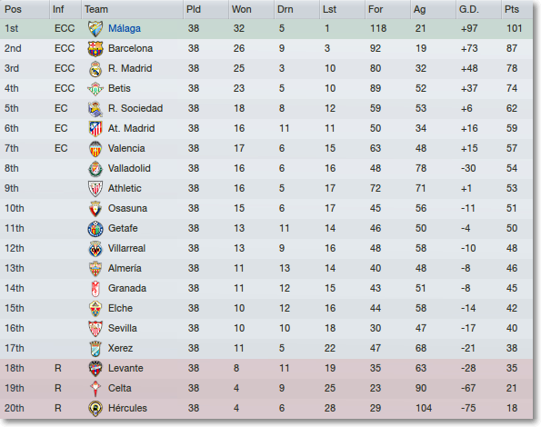
Task: Open the R. Sociedad team entry
Action: pos(135,108)
